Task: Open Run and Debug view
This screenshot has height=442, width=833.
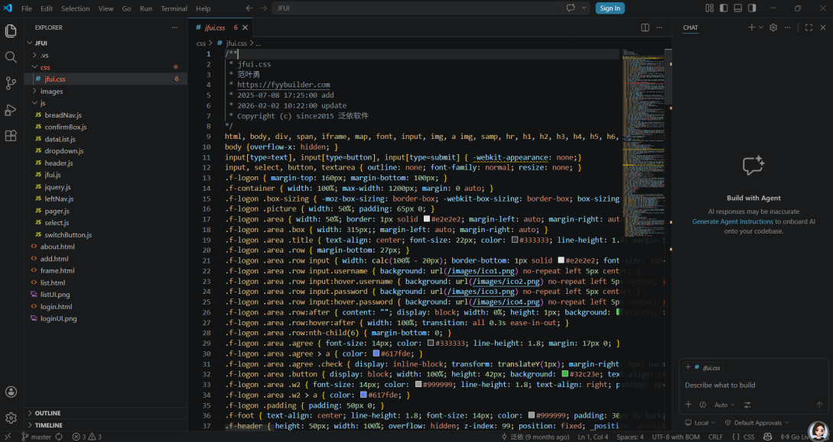Action: [x=11, y=110]
